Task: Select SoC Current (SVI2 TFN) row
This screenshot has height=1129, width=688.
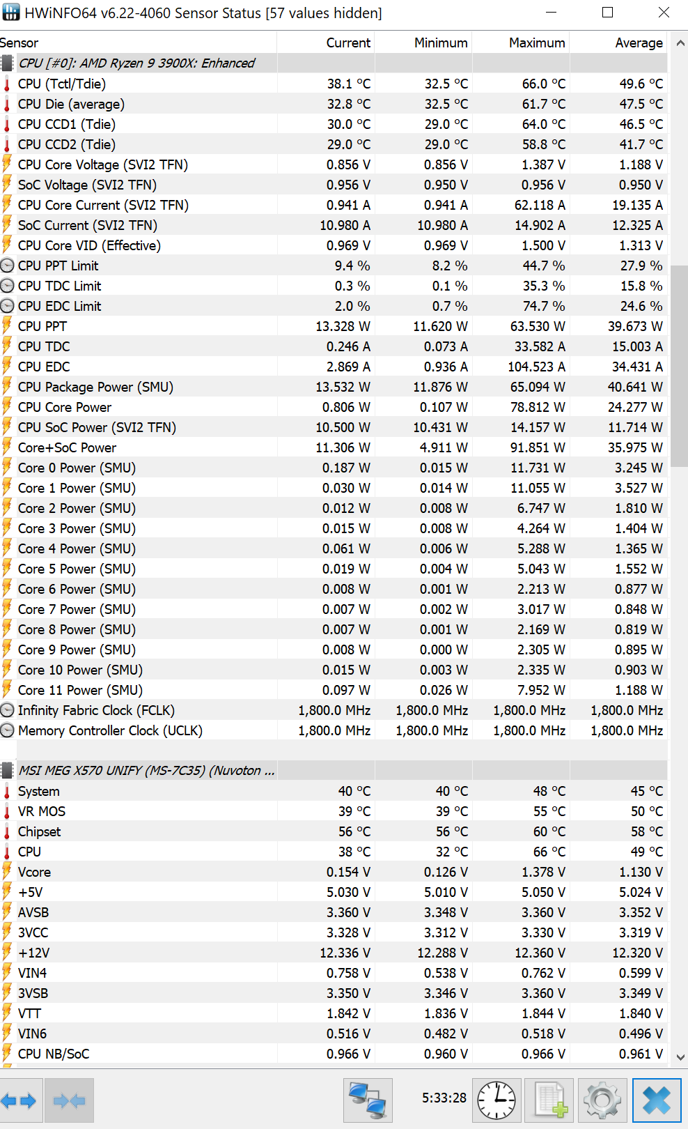Action: [334, 225]
